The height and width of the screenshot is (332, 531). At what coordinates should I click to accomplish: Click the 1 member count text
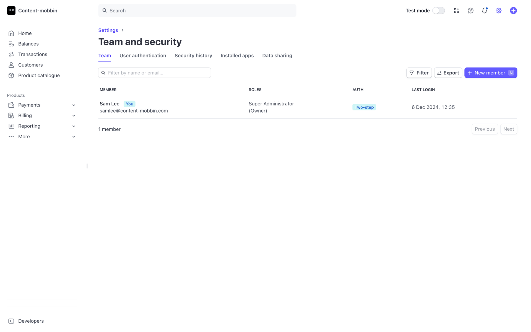pos(110,129)
